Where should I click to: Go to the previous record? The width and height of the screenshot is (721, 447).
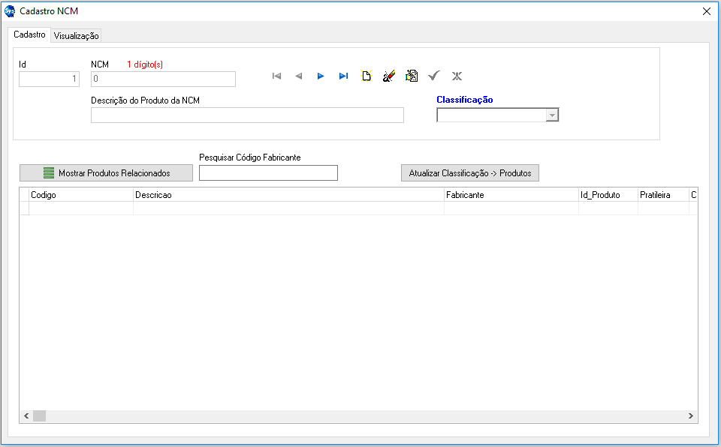click(x=298, y=76)
